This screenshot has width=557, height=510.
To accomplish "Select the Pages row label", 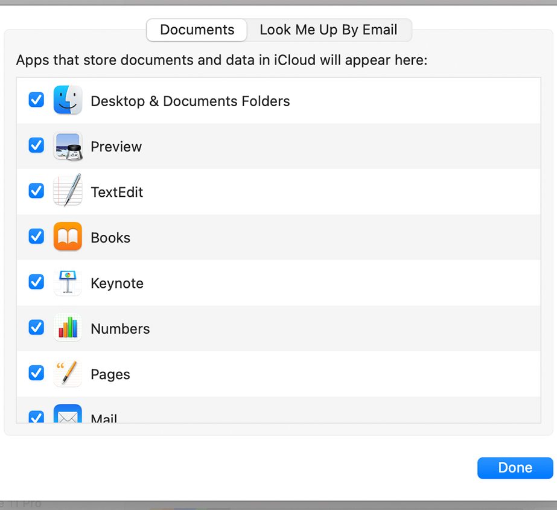I will (x=110, y=375).
